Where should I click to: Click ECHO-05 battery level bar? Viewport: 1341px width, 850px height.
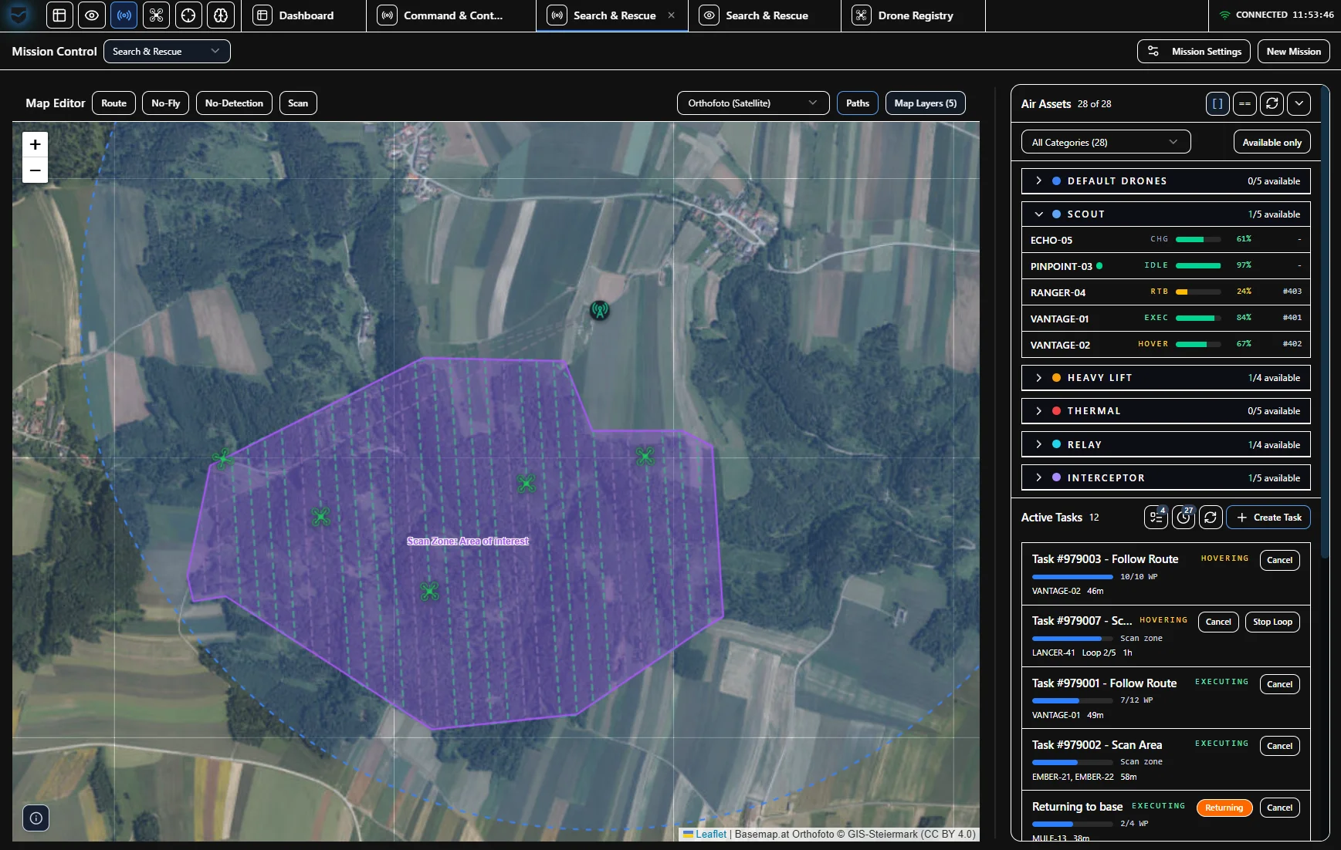pos(1198,240)
